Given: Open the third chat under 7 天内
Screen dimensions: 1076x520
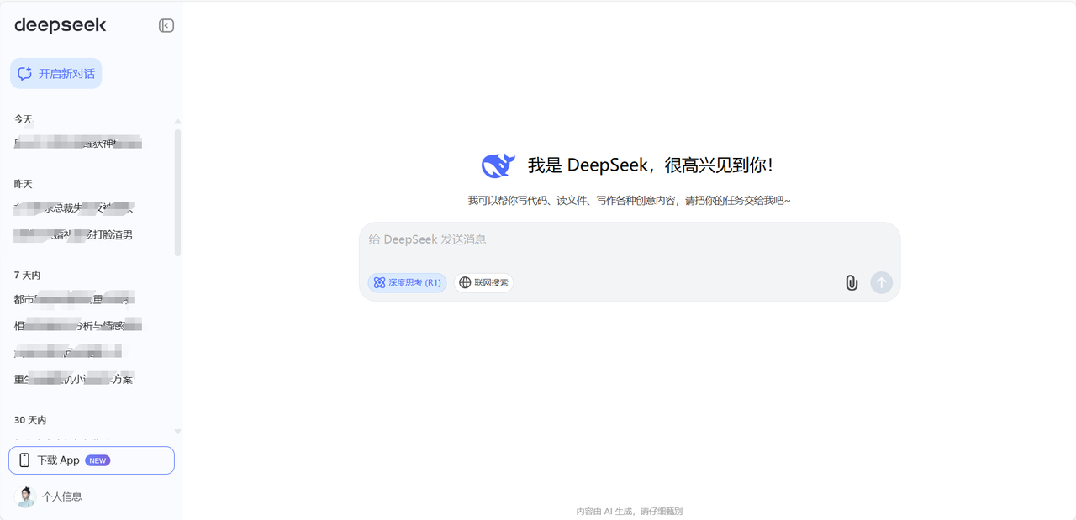Looking at the screenshot, I should click(69, 352).
